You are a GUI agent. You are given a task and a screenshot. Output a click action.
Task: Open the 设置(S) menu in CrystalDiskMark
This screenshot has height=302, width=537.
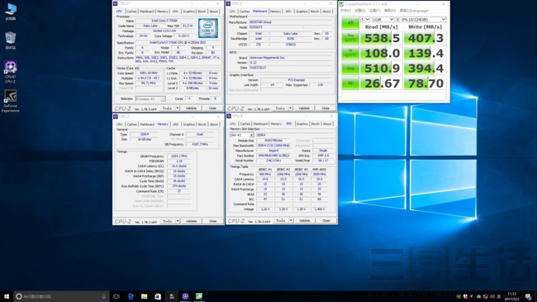click(360, 11)
